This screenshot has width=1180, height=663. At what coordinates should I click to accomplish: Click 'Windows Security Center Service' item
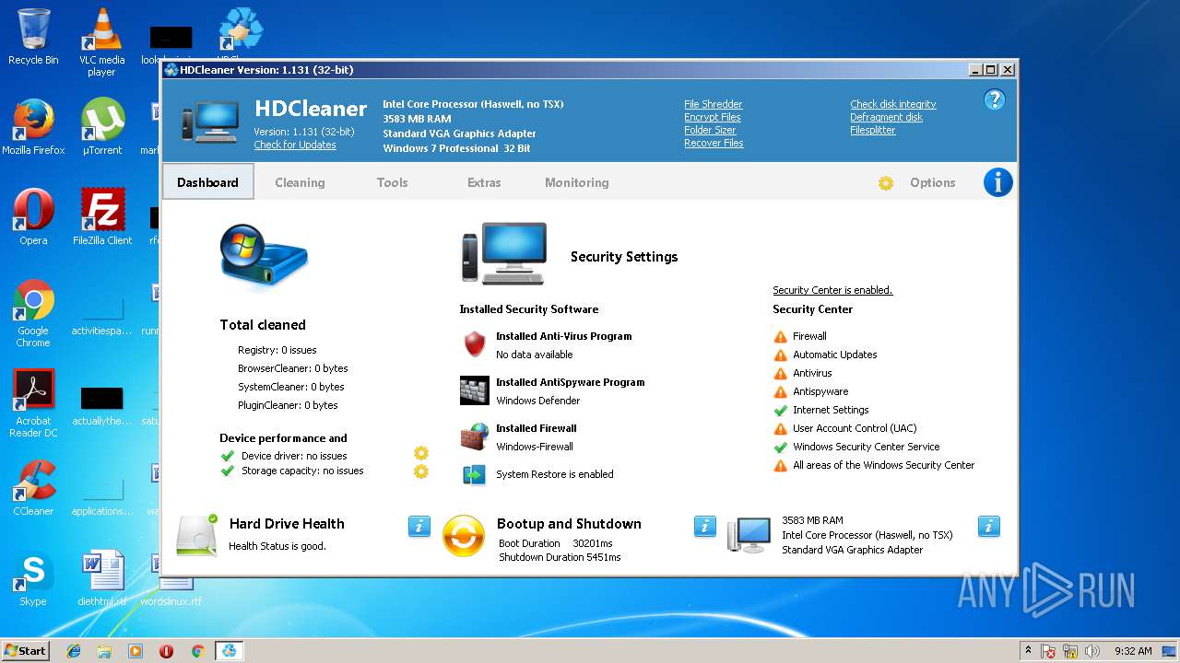tap(867, 447)
